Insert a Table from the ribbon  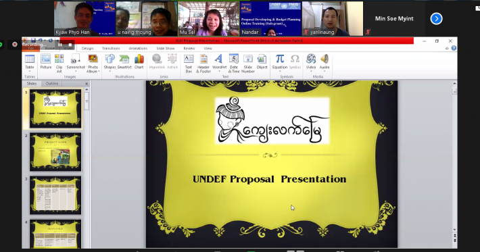29,63
